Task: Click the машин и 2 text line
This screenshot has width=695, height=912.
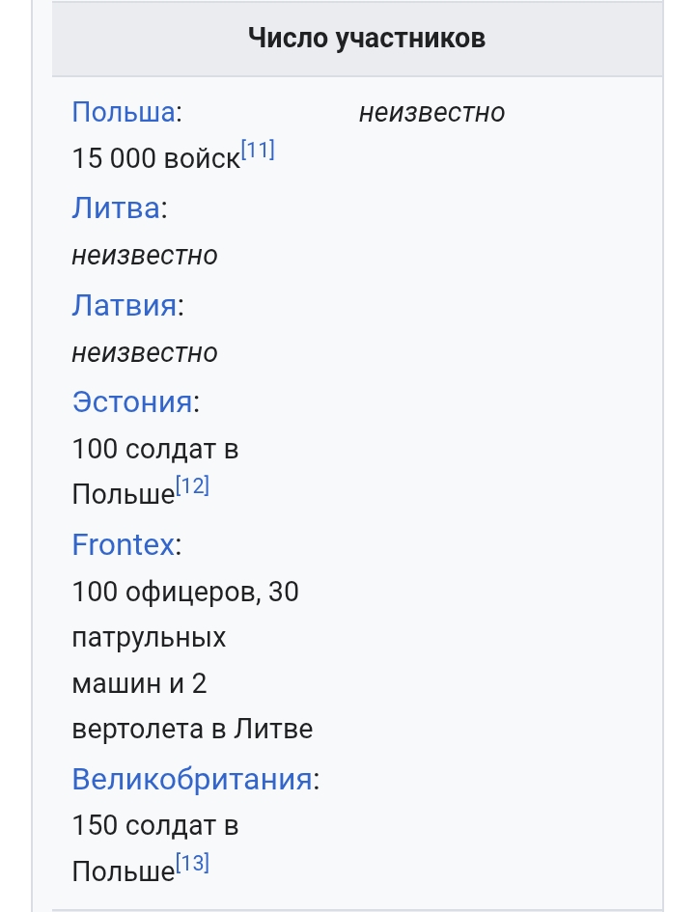Action: (140, 683)
